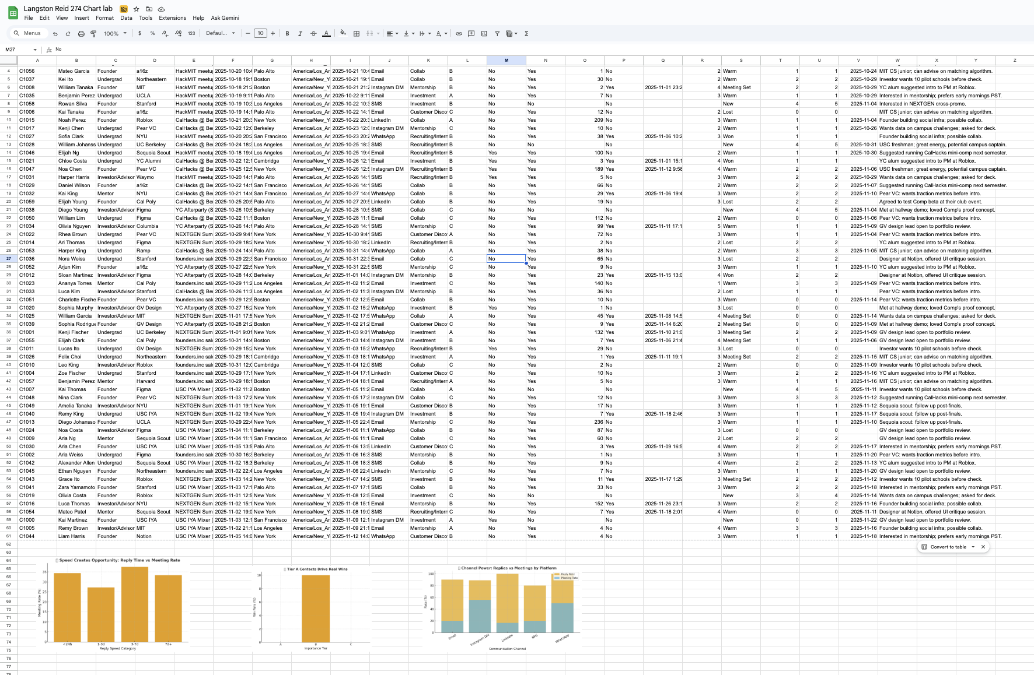Viewport: 1034px width, 675px height.
Task: Apply the paint format tool
Action: click(94, 33)
